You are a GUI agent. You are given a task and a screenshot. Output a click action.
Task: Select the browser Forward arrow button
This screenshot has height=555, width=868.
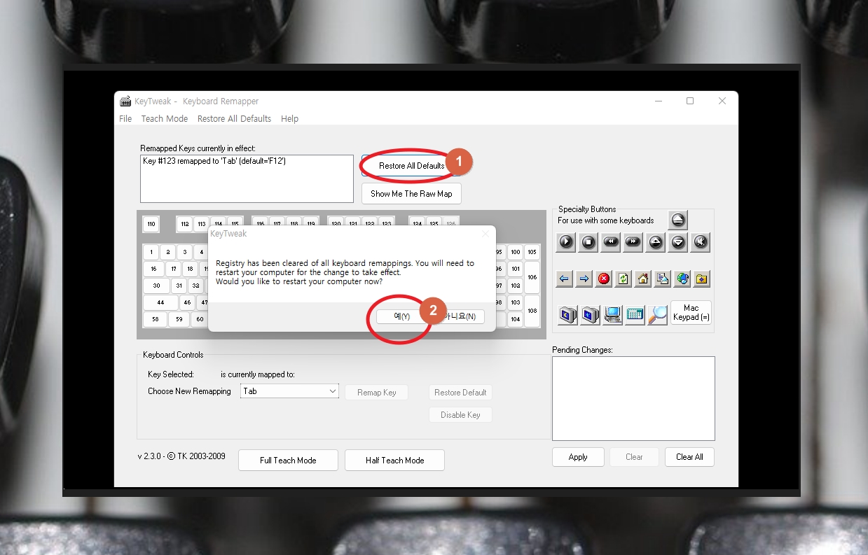pos(584,279)
